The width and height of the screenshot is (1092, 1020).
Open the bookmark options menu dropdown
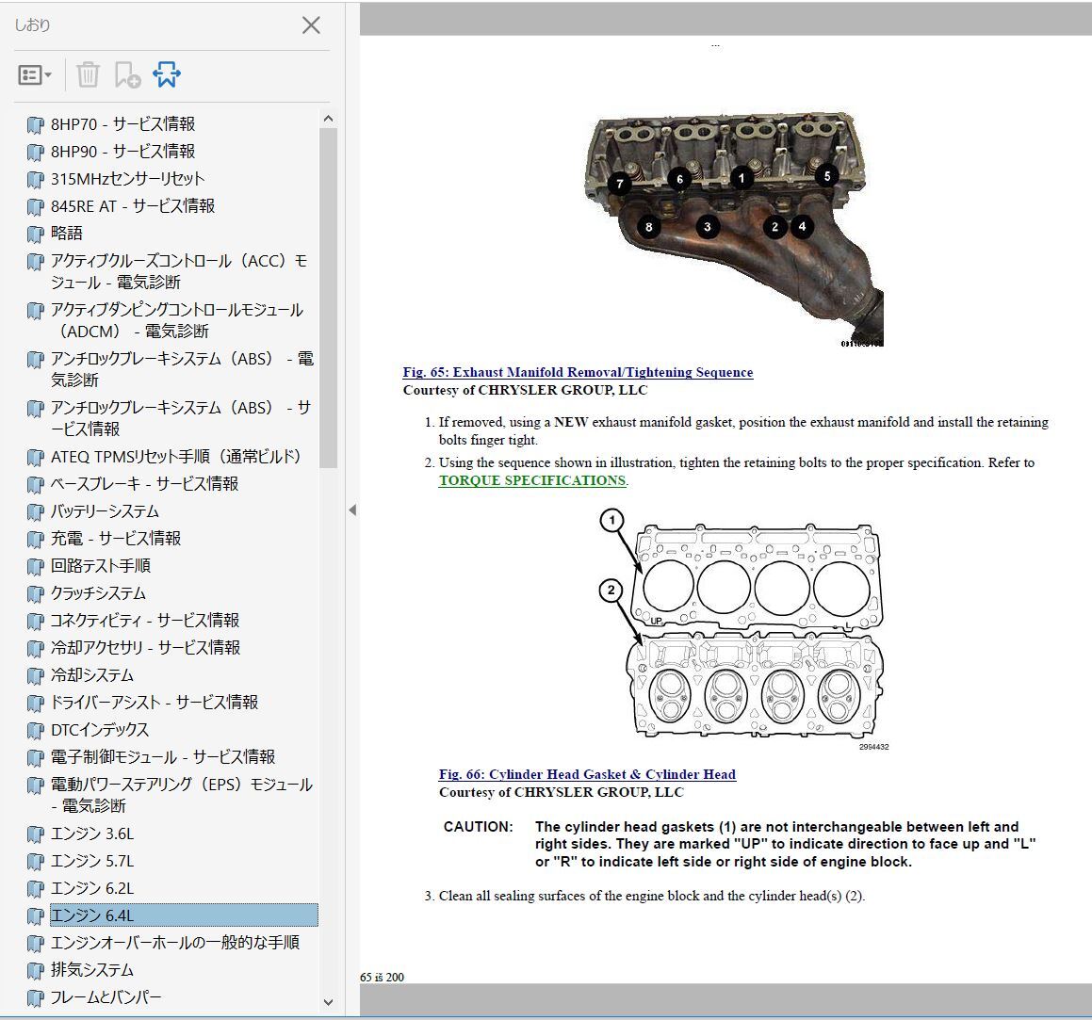pyautogui.click(x=35, y=75)
